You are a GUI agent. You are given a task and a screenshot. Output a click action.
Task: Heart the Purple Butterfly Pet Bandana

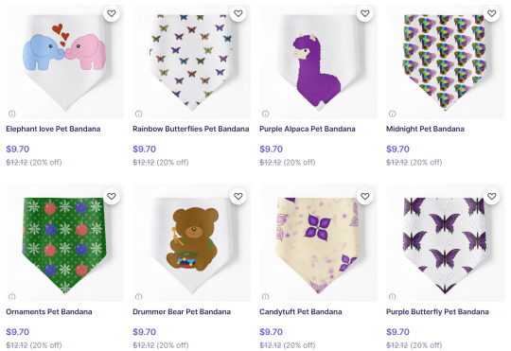(x=492, y=196)
